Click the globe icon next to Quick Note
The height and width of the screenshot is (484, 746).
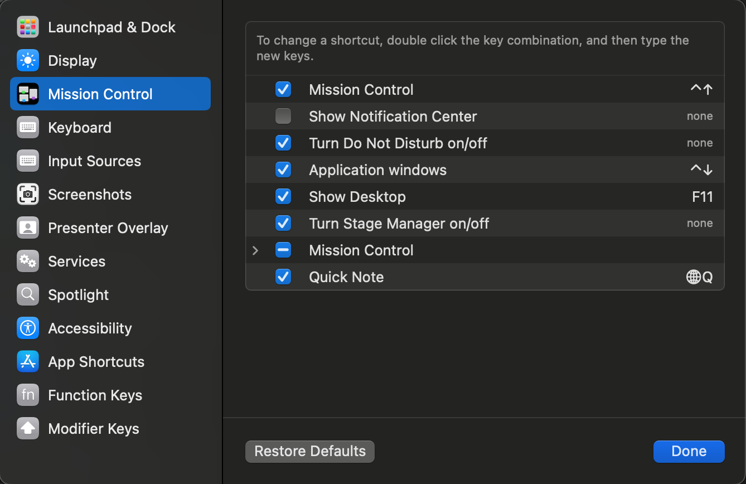[693, 277]
